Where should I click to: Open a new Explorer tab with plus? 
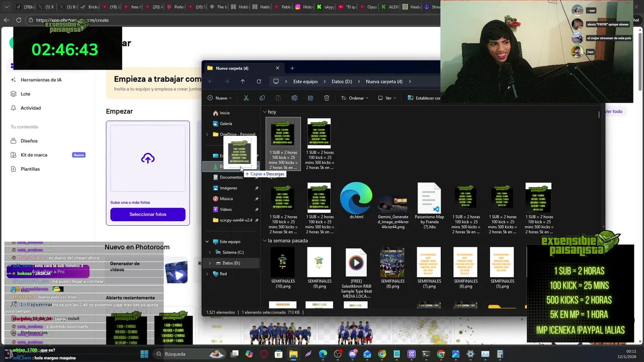[292, 68]
